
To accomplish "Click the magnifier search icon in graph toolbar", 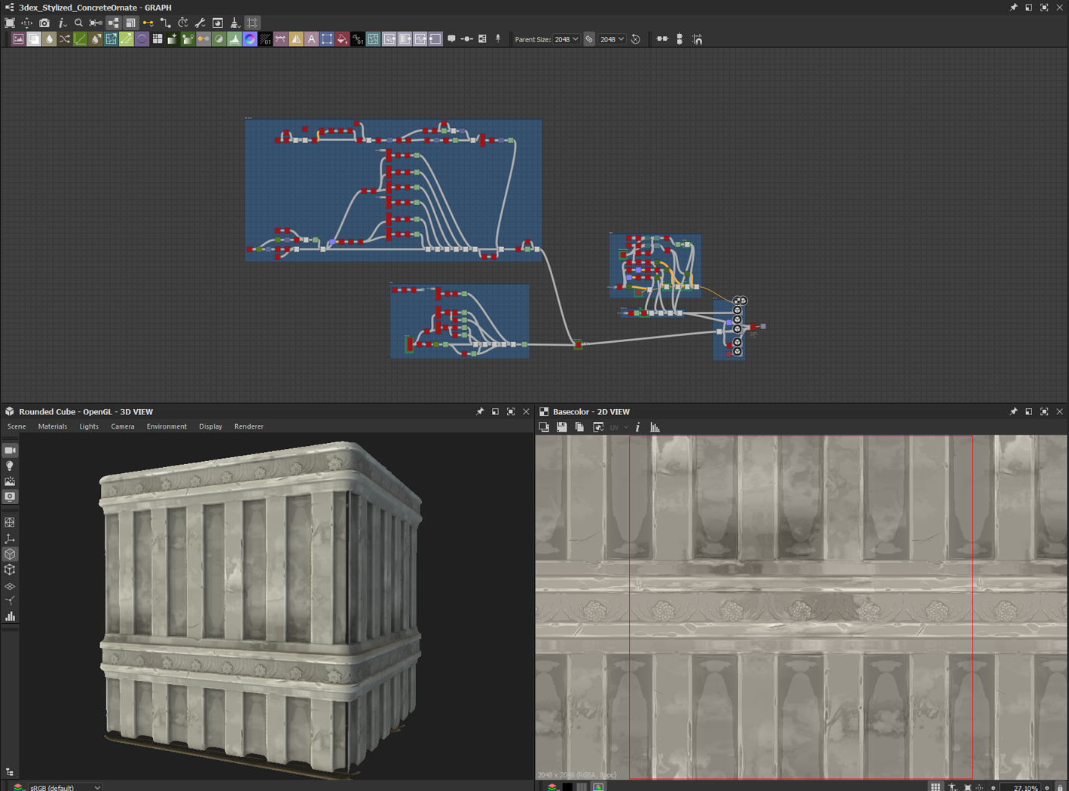I will pos(78,23).
